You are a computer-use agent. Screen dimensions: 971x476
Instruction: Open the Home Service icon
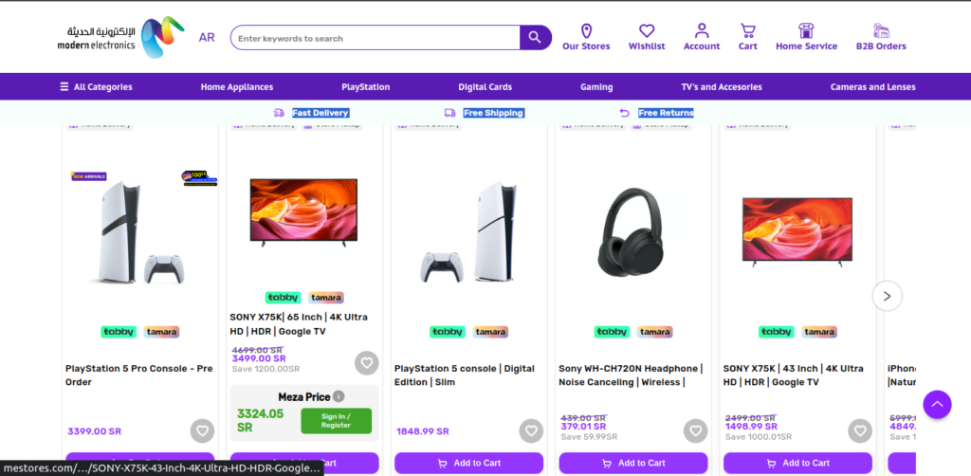click(x=806, y=31)
